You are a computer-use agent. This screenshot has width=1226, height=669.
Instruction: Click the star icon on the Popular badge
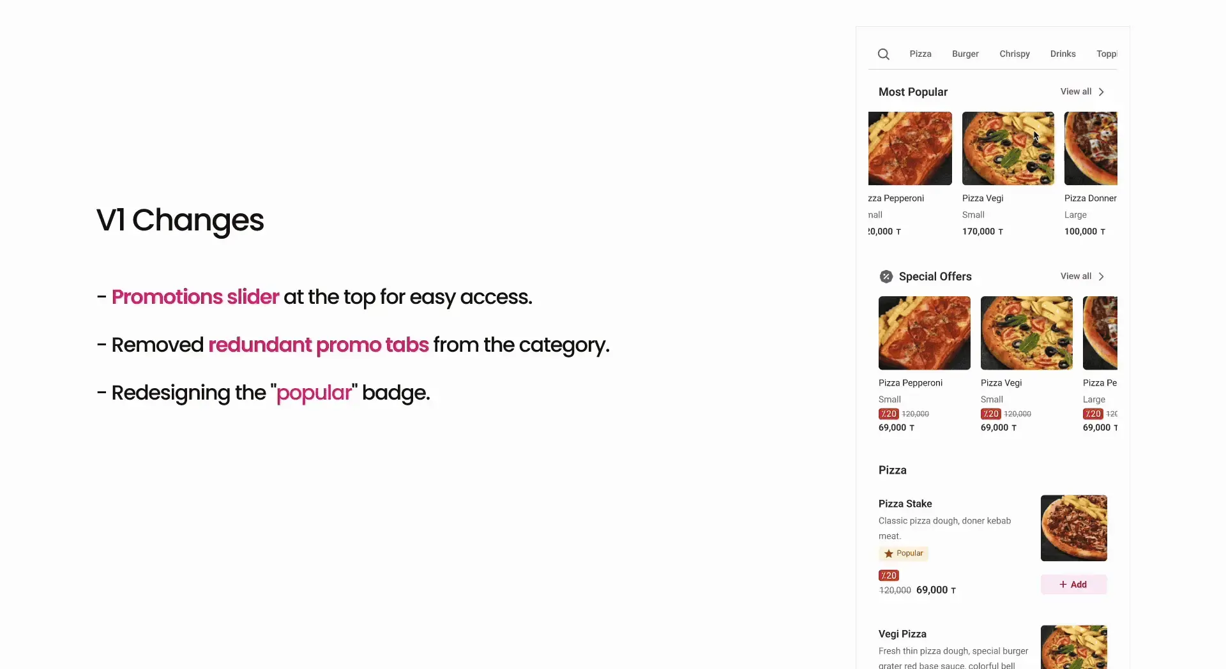890,554
